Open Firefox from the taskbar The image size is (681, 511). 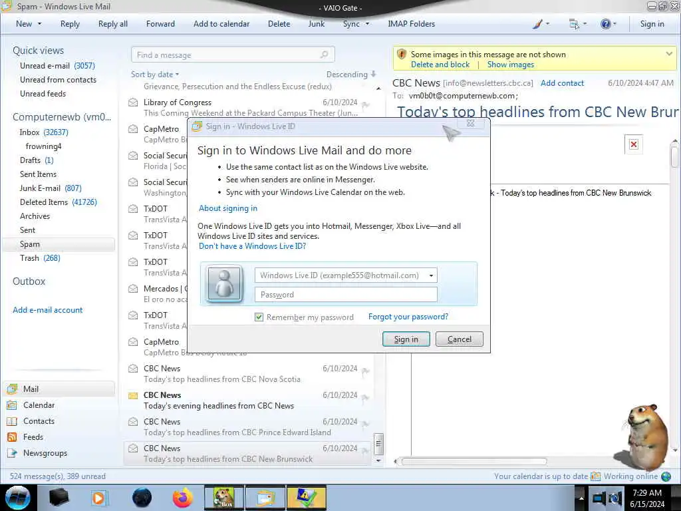tap(183, 498)
